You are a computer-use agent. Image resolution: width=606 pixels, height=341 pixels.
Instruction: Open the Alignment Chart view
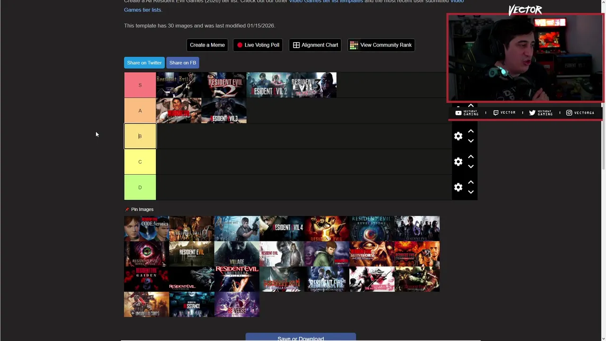[315, 45]
